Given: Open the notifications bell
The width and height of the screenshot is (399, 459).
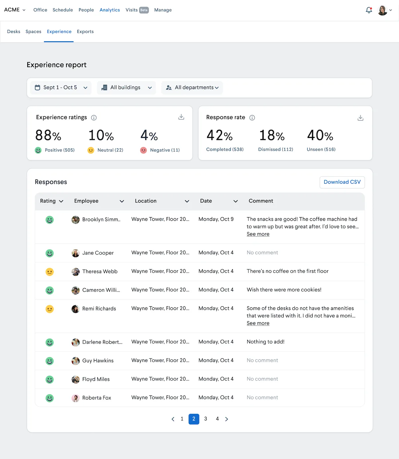Looking at the screenshot, I should pos(369,10).
